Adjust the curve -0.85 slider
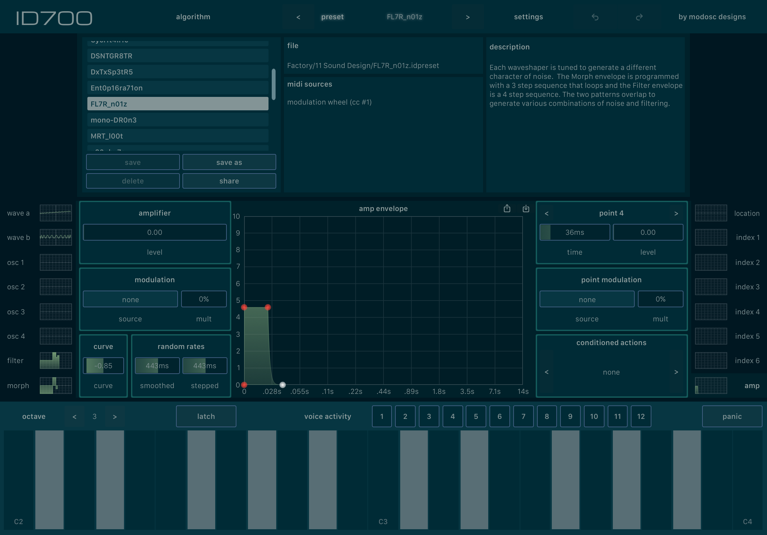 (103, 366)
